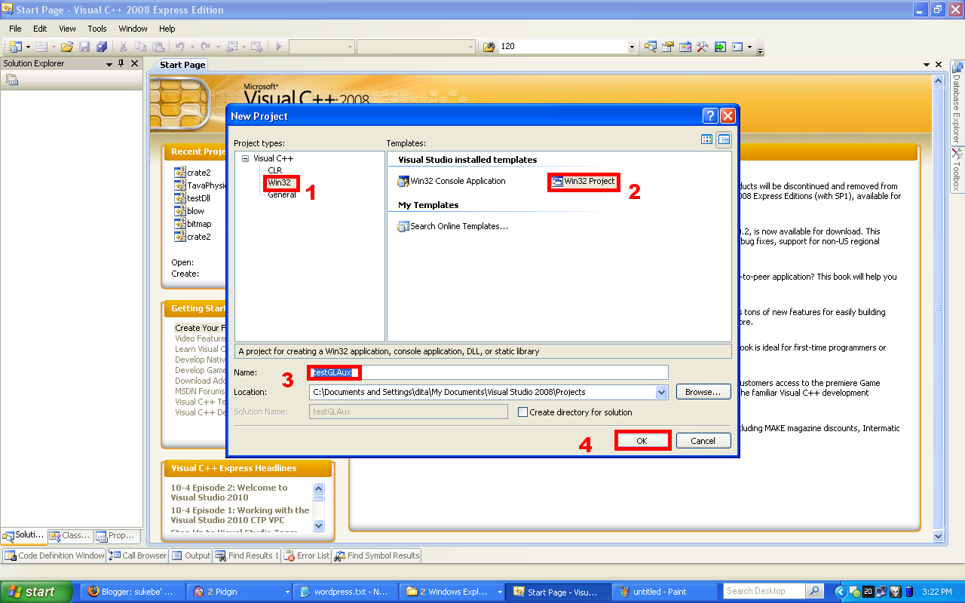Click the Start Page vertical scrollbar
The image size is (965, 603).
939,308
